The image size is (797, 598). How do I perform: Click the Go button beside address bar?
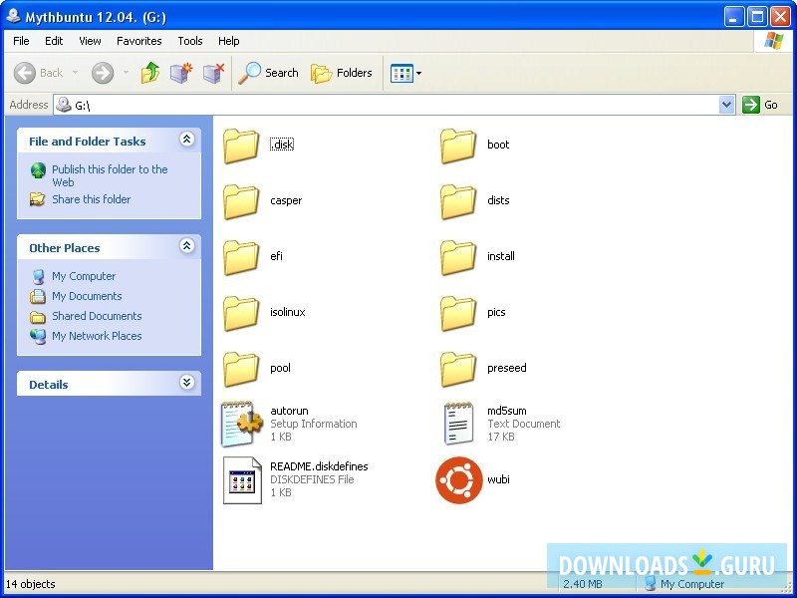point(761,105)
